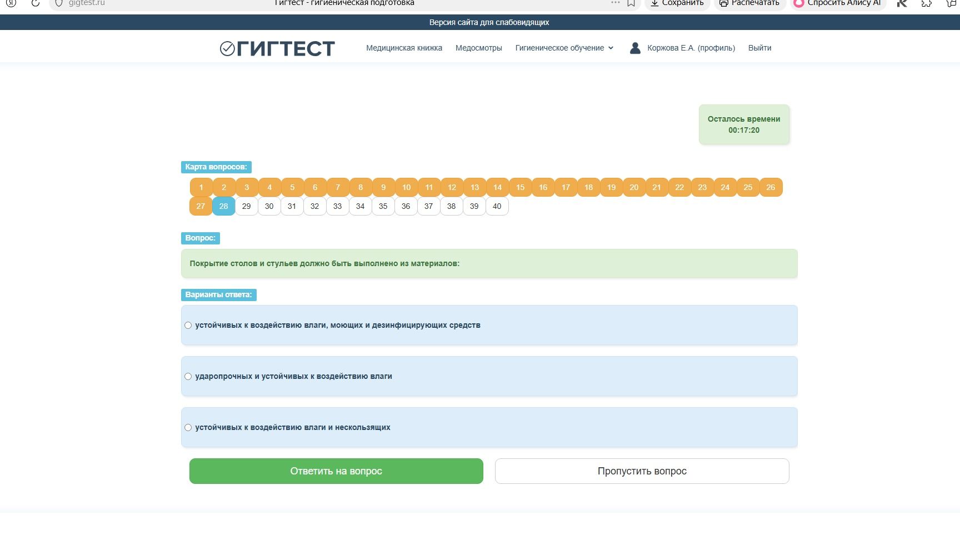Click the ГИГТЕСТ checkmark logo
960x540 pixels.
click(x=277, y=48)
